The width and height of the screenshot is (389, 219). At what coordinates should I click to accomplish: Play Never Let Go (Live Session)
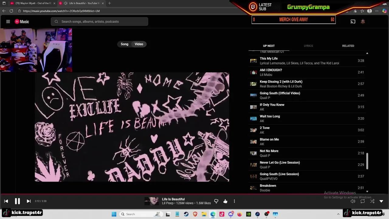307,165
